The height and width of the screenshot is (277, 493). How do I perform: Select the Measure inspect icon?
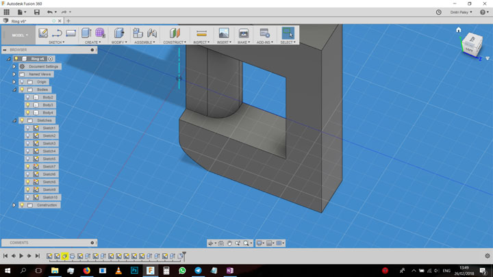pyautogui.click(x=201, y=33)
